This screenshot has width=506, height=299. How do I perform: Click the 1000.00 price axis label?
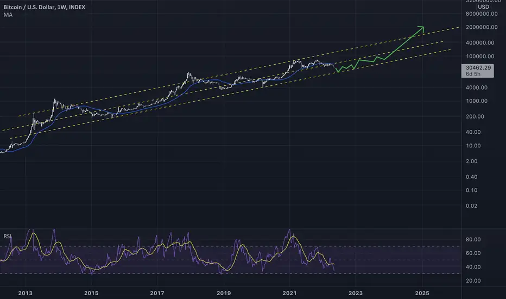(x=477, y=101)
